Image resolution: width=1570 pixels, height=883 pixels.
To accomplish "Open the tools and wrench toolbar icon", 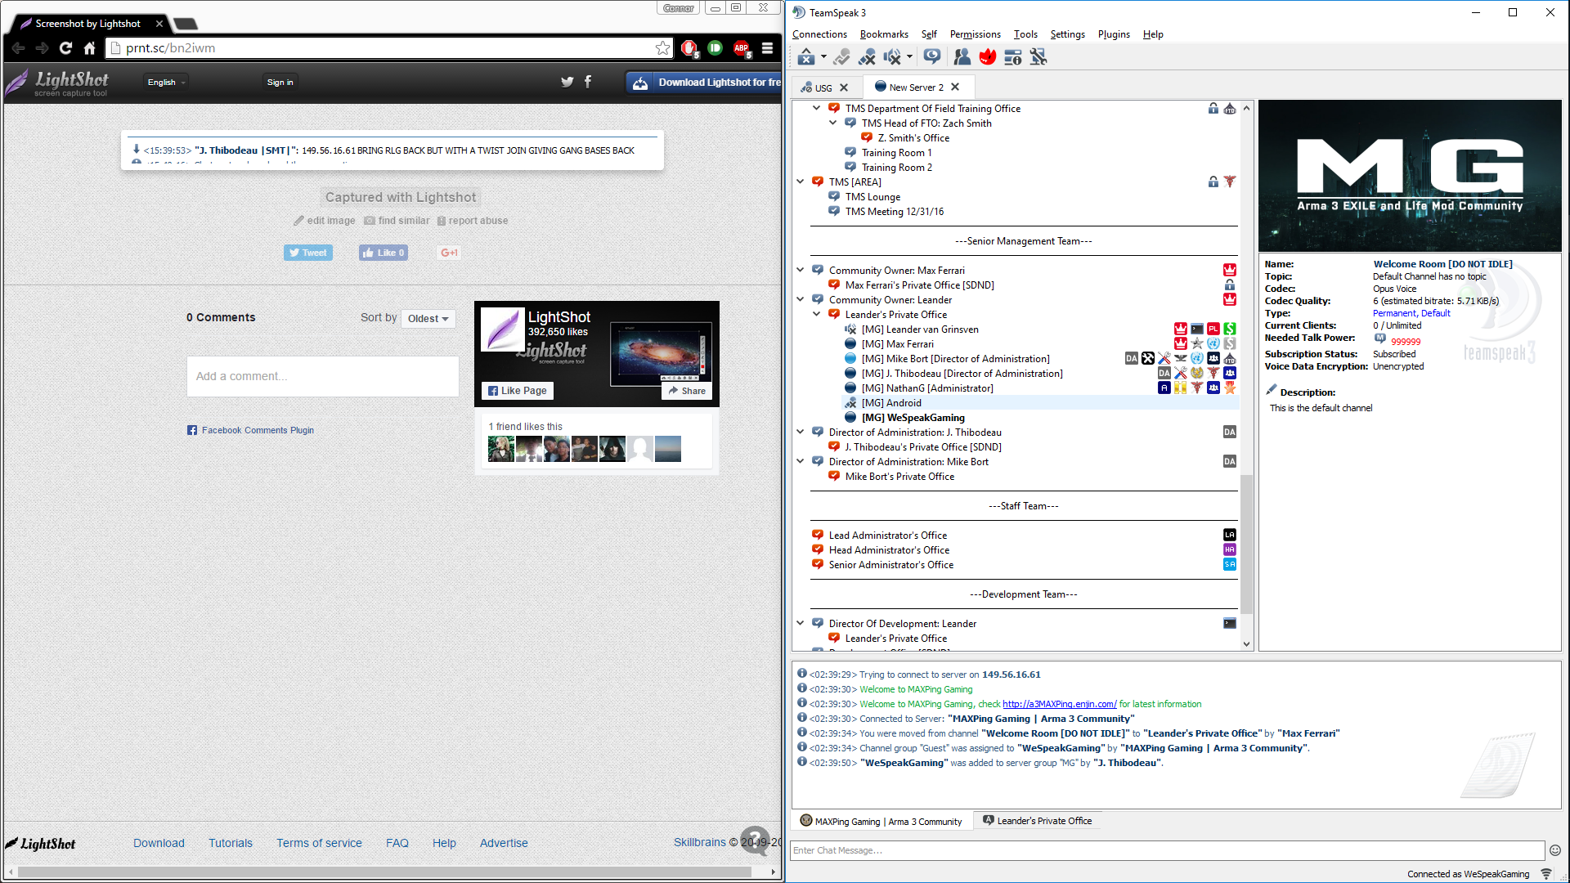I will pyautogui.click(x=1038, y=57).
